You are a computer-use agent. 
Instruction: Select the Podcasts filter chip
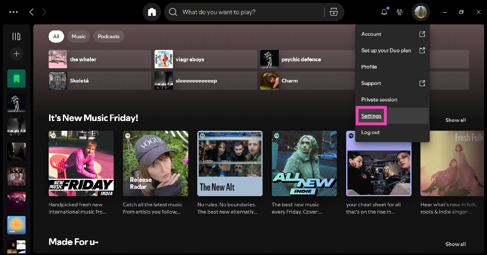(x=108, y=37)
